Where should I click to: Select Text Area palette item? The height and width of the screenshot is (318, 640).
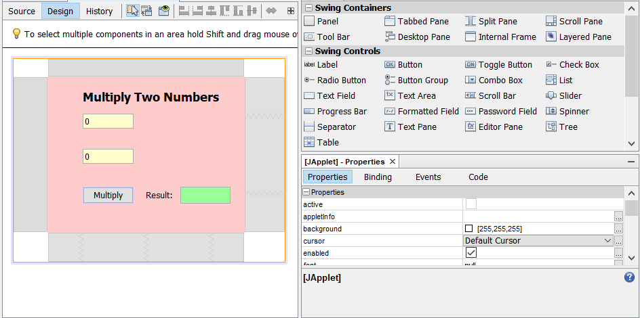click(410, 95)
